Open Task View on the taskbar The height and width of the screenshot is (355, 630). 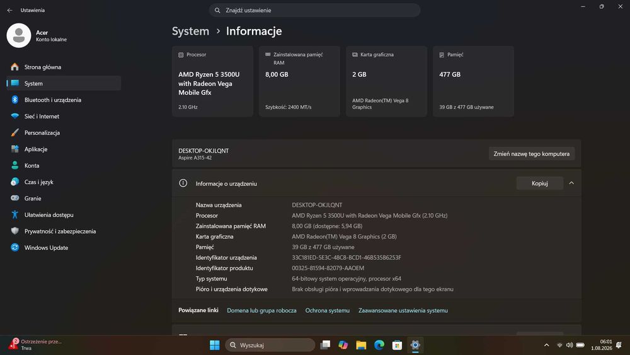325,345
